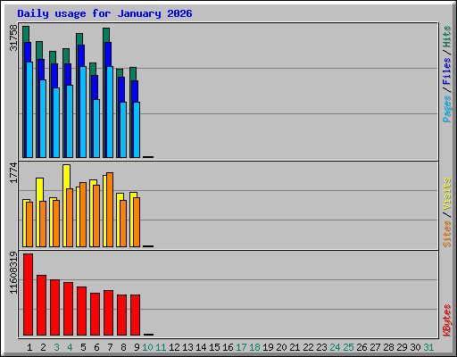Click the 'KBytes' legend label
The image size is (457, 357).
tap(447, 320)
